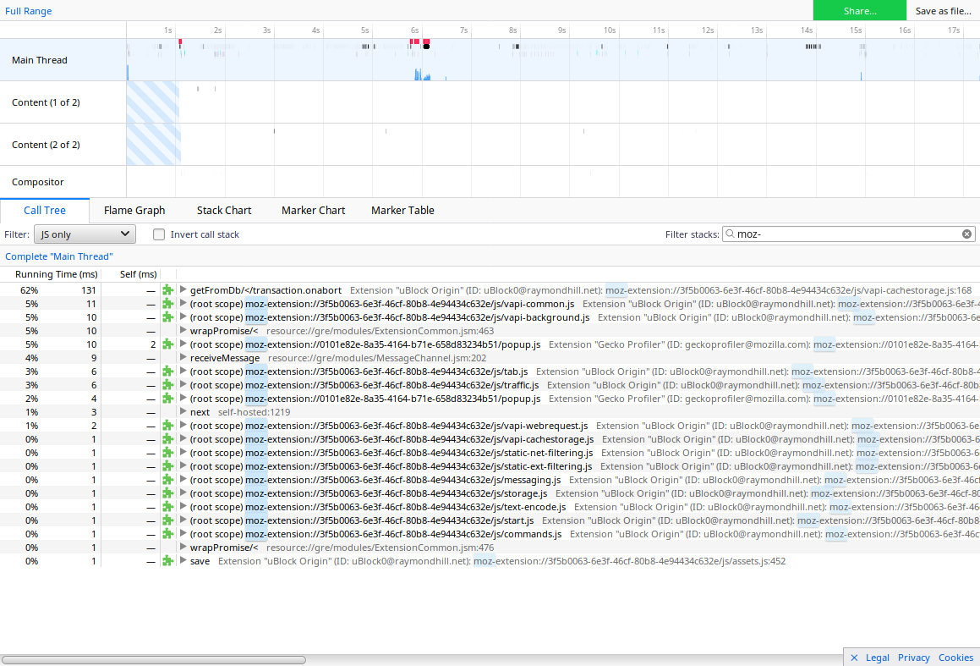The width and height of the screenshot is (980, 666).
Task: Click the puzzle icon on the popup.js row
Action: pyautogui.click(x=167, y=344)
